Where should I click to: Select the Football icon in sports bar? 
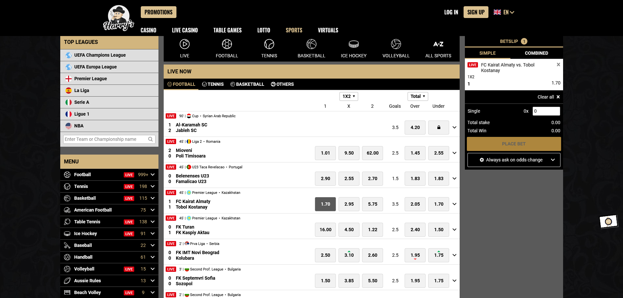(227, 44)
